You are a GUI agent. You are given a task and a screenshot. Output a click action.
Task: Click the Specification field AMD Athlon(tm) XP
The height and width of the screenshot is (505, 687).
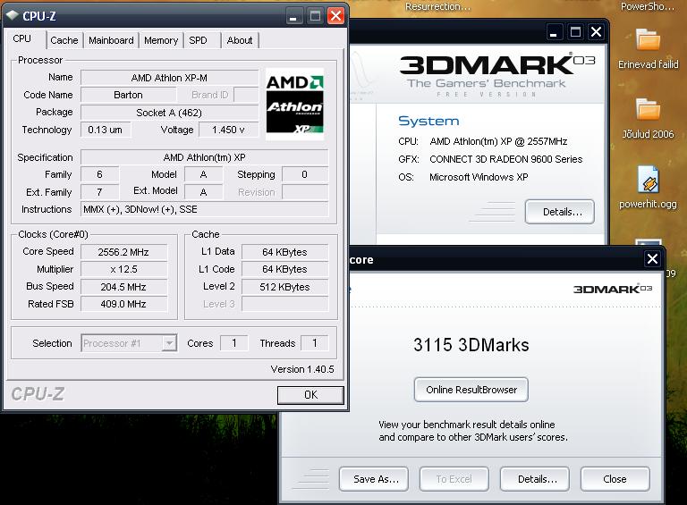[x=204, y=157]
